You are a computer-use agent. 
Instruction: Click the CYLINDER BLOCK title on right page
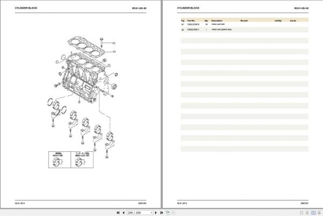pos(188,8)
